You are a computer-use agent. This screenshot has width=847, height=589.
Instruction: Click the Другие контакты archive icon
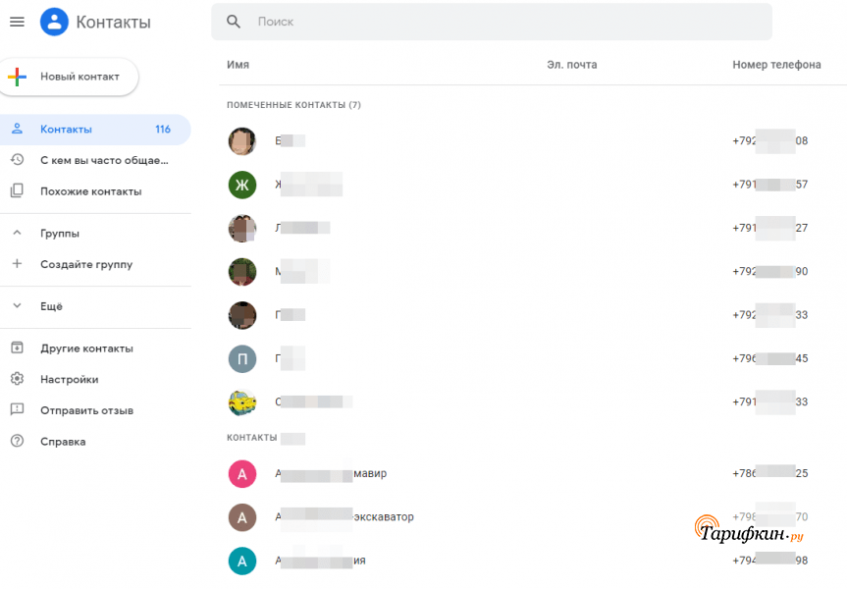pos(17,348)
